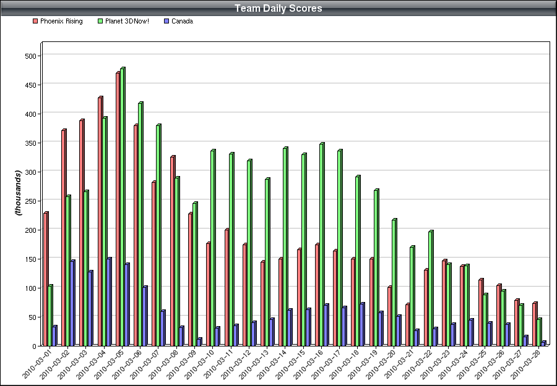Click the red Phoenix Rising bar for 2010-03-01
Screen dimensions: 557x386
coord(46,279)
